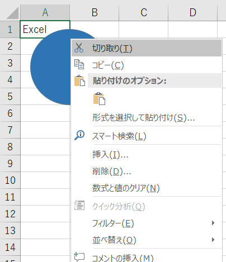This screenshot has width=226, height=262.
Task: Choose the Paste clipboard button under Paste Options
Action: tap(99, 98)
